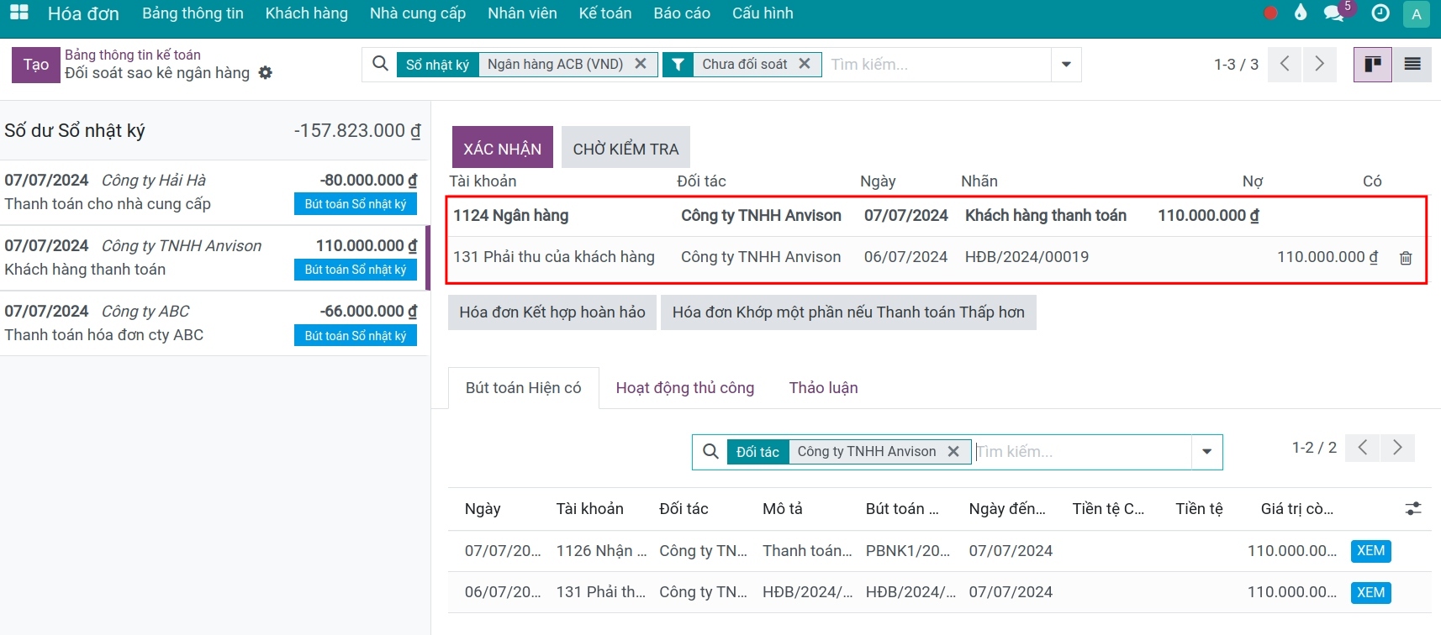This screenshot has width=1441, height=635.
Task: Sort by Đối tác column in journal items
Action: tap(684, 509)
